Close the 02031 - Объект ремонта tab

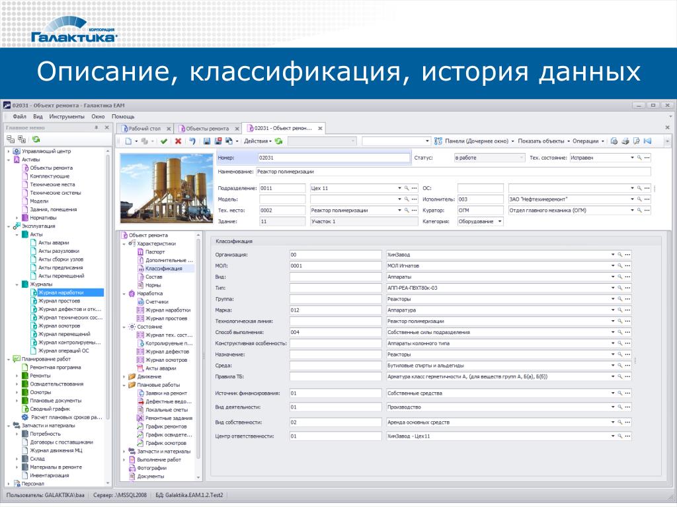321,129
